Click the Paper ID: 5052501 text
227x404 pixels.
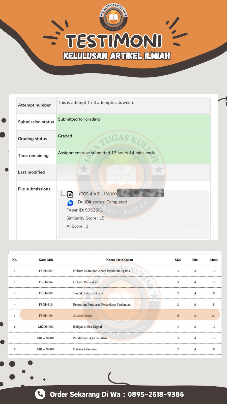click(x=84, y=210)
